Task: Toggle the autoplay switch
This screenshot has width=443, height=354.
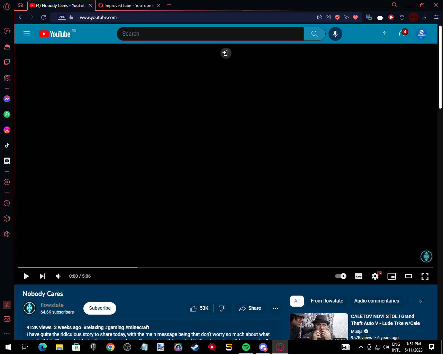Action: pyautogui.click(x=341, y=276)
